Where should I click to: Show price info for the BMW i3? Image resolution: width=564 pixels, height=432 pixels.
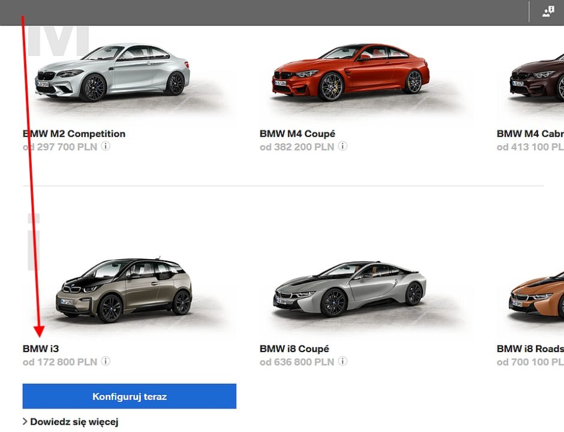click(106, 361)
